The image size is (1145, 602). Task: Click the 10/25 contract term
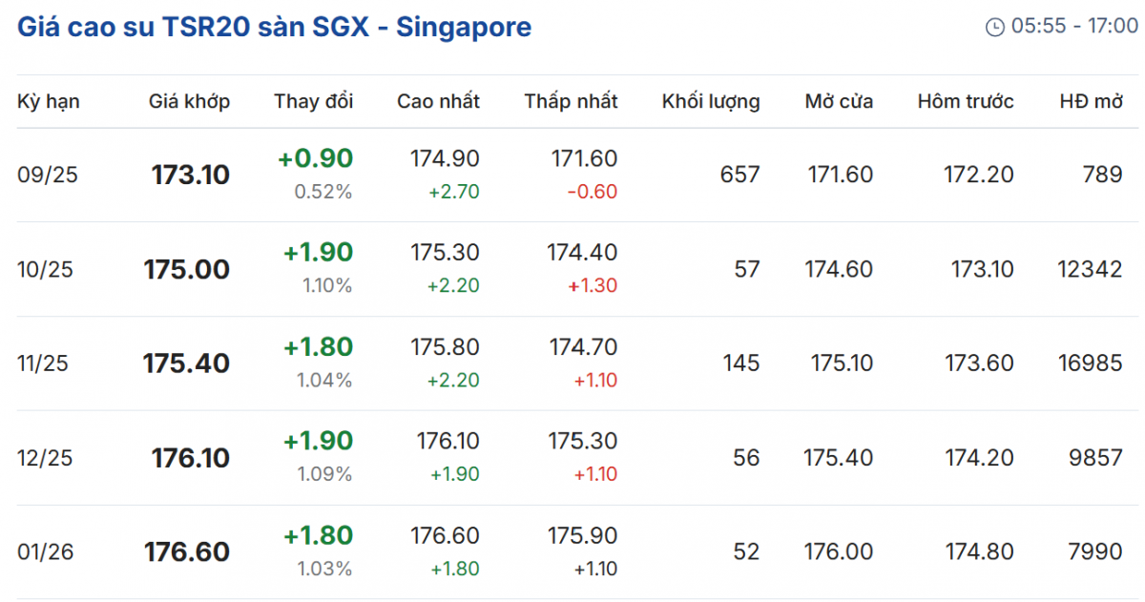pos(44,269)
